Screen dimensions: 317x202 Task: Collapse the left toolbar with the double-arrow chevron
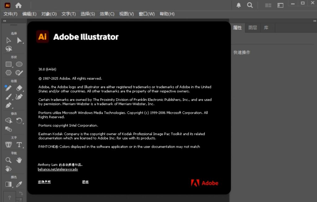(x=4, y=21)
